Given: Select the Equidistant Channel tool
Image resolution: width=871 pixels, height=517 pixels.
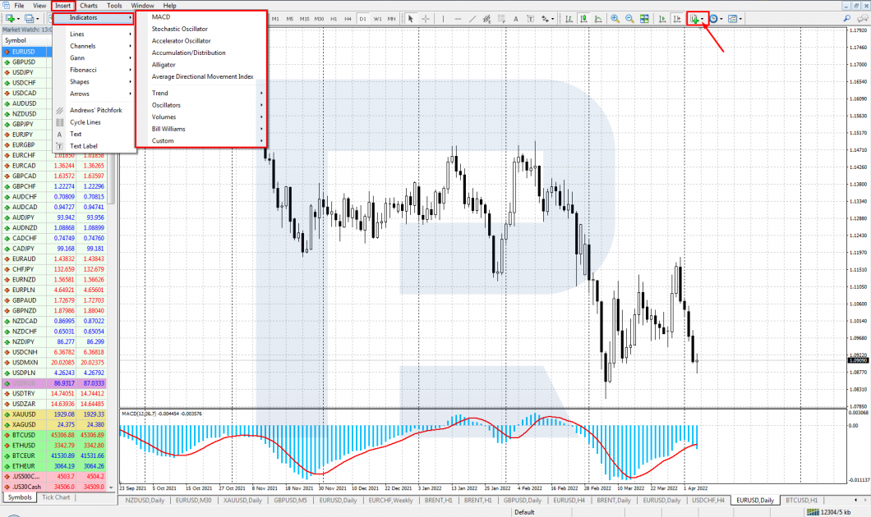Looking at the screenshot, I should click(x=486, y=19).
